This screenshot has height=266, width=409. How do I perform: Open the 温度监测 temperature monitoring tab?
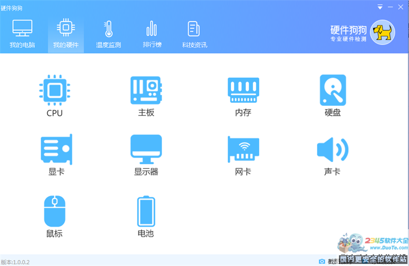[108, 34]
